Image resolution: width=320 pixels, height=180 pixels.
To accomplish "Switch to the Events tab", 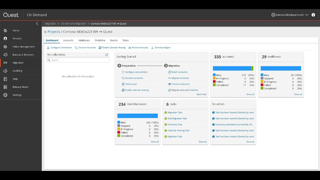I will pos(114,40).
